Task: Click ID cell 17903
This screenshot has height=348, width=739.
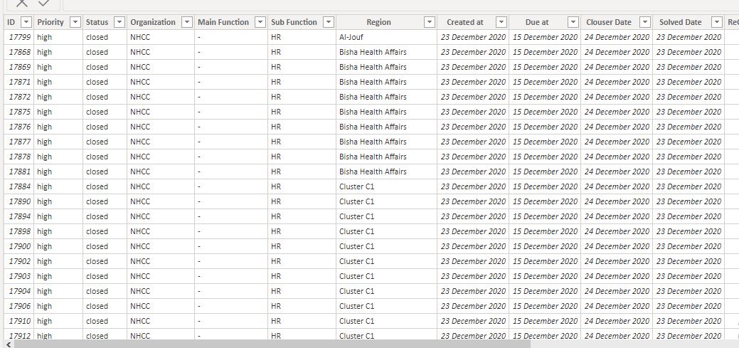Action: (x=20, y=276)
